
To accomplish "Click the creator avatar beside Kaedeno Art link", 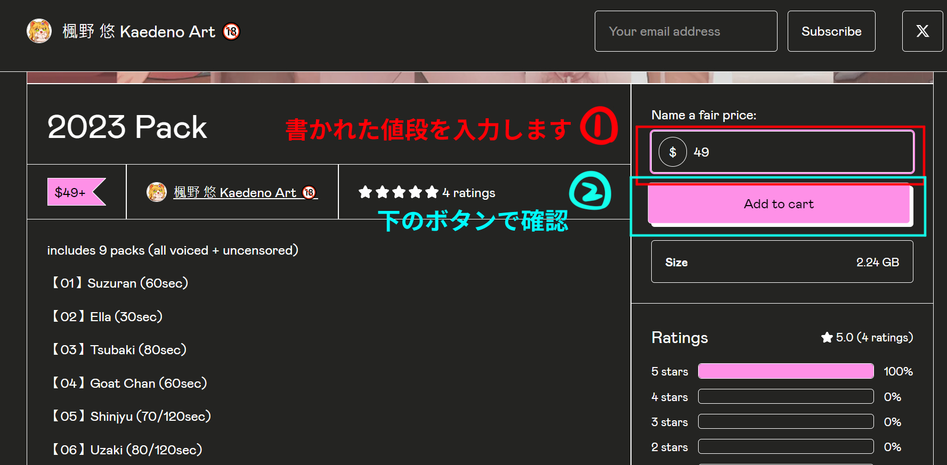I will click(157, 192).
